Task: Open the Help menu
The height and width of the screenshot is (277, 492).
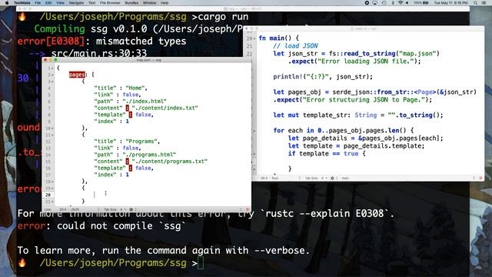Action: [x=165, y=3]
